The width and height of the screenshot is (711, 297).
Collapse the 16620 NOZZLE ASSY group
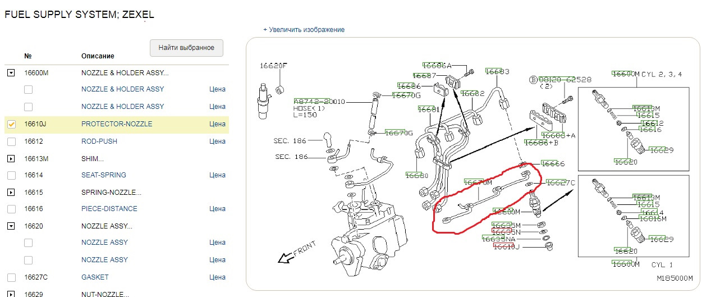click(x=11, y=226)
